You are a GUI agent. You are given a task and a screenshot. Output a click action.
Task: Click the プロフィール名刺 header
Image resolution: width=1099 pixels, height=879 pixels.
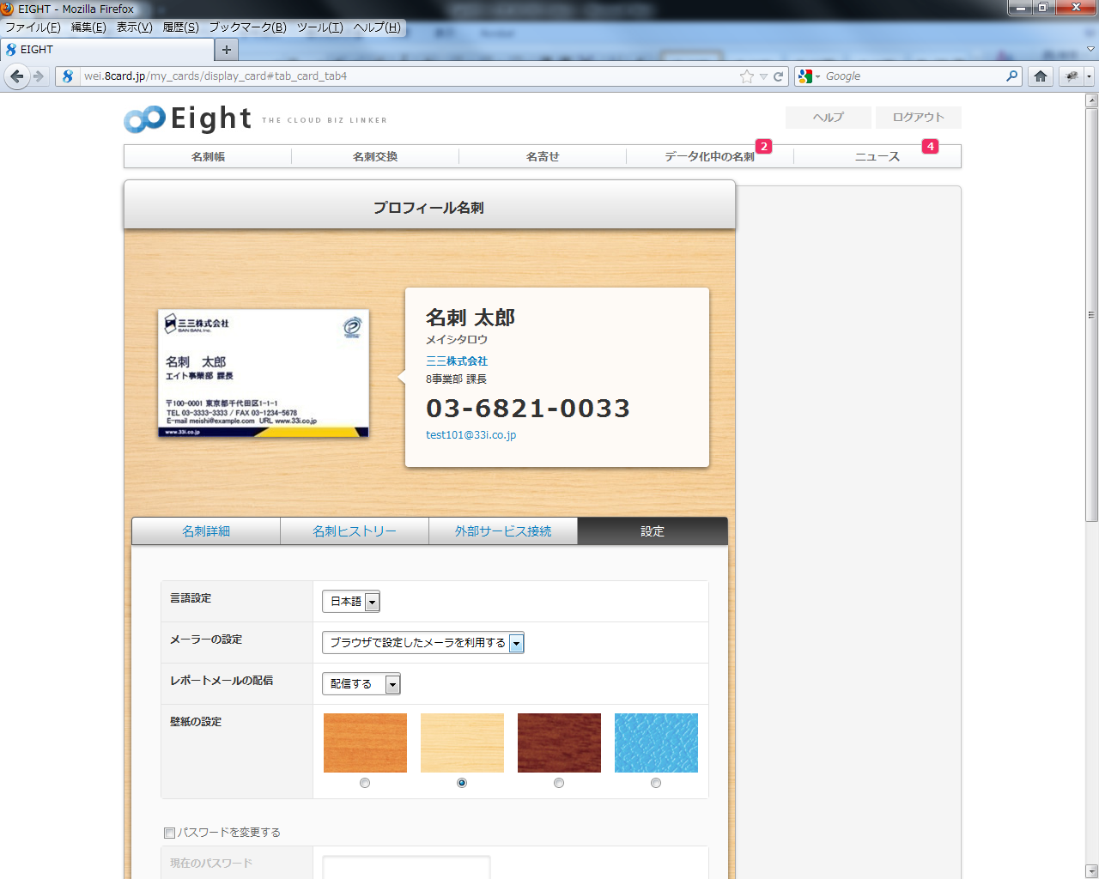(x=429, y=207)
